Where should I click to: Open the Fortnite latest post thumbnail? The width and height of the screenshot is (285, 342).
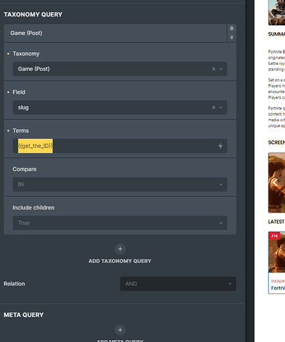(277, 252)
